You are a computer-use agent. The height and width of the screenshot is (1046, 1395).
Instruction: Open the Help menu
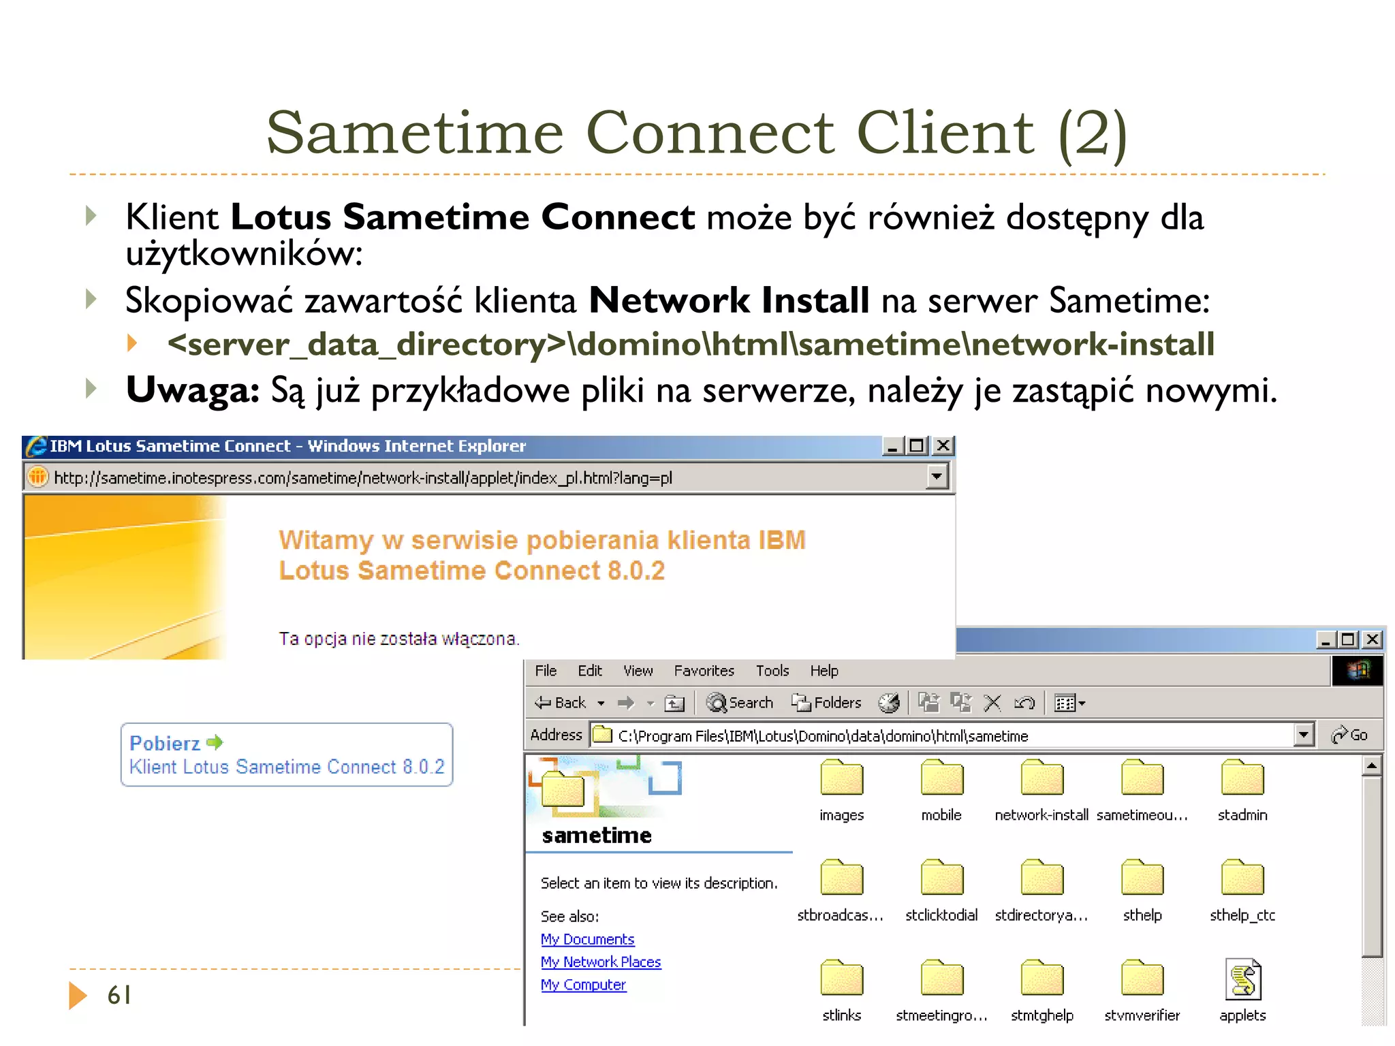[x=824, y=671]
